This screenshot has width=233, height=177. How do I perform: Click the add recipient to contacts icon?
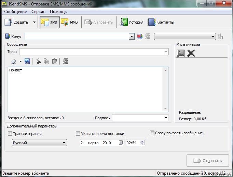click(x=140, y=36)
